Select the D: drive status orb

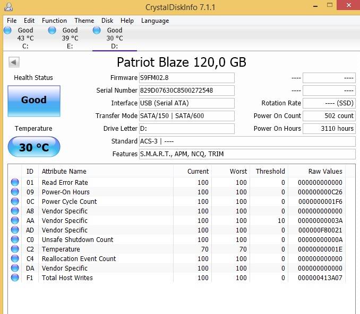coord(97,30)
